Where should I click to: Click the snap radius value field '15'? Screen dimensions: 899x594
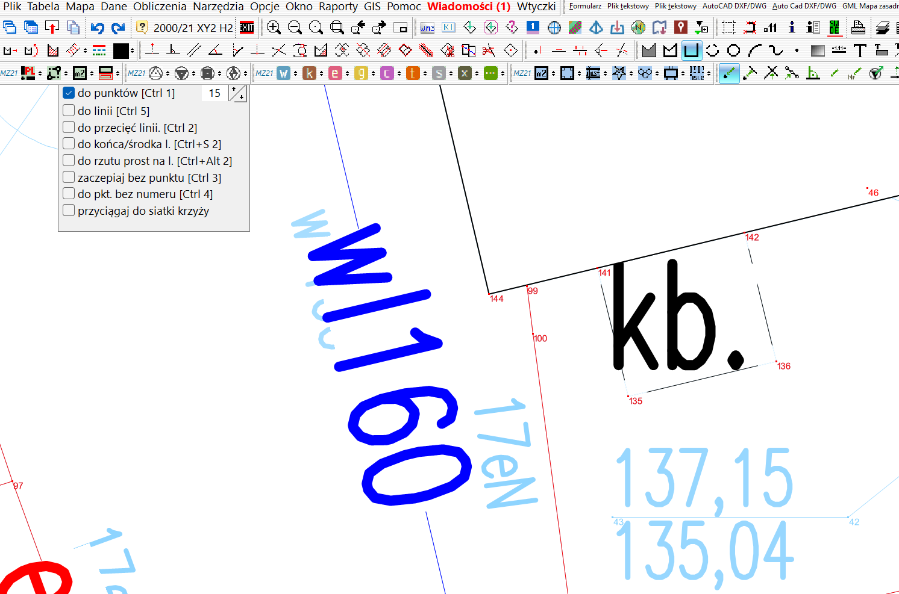(x=215, y=93)
